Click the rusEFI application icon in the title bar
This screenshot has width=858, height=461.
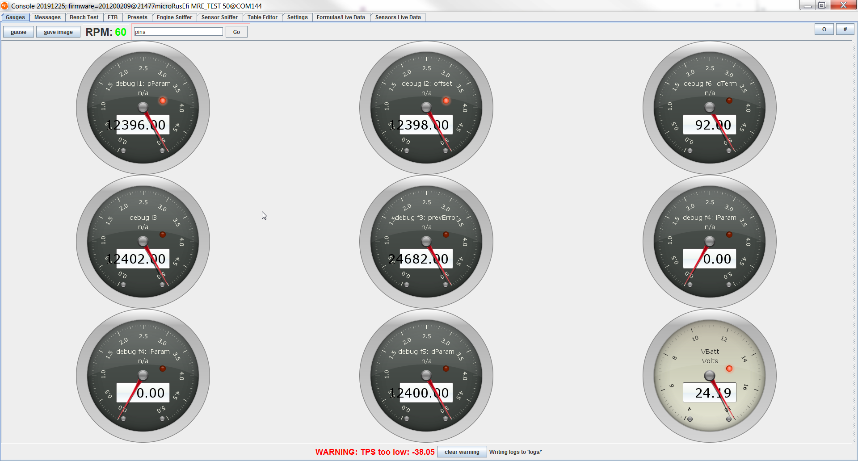4,6
